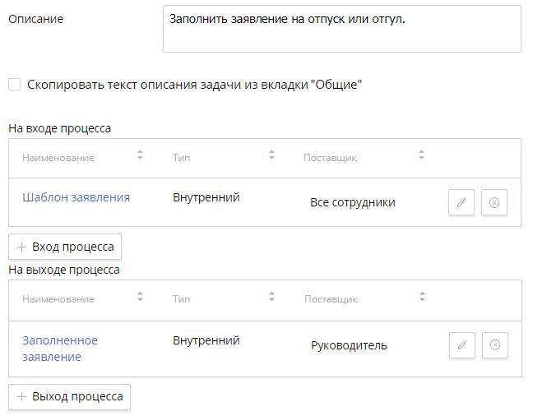Image resolution: width=533 pixels, height=416 pixels.
Task: Sort inputs table by Тип
Action: (271, 155)
